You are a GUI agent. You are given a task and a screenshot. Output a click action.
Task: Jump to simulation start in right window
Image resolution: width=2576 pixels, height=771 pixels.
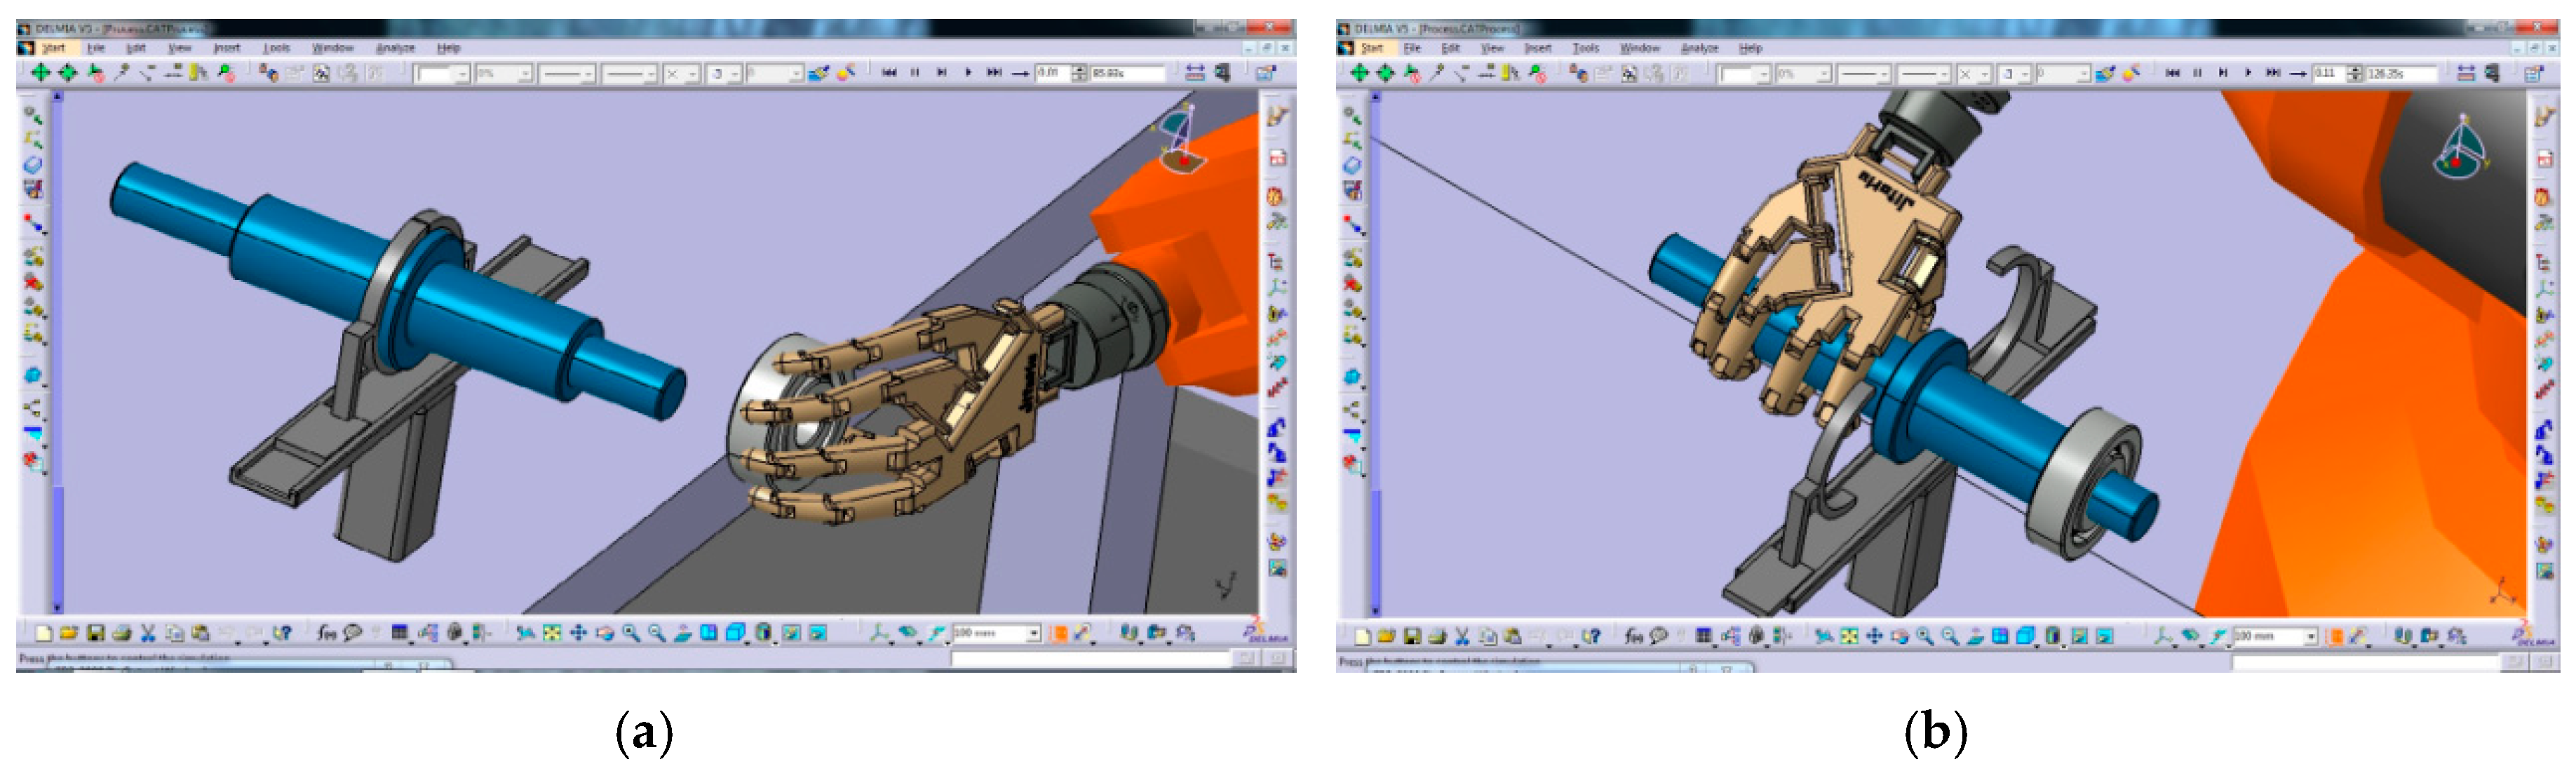click(x=2172, y=73)
